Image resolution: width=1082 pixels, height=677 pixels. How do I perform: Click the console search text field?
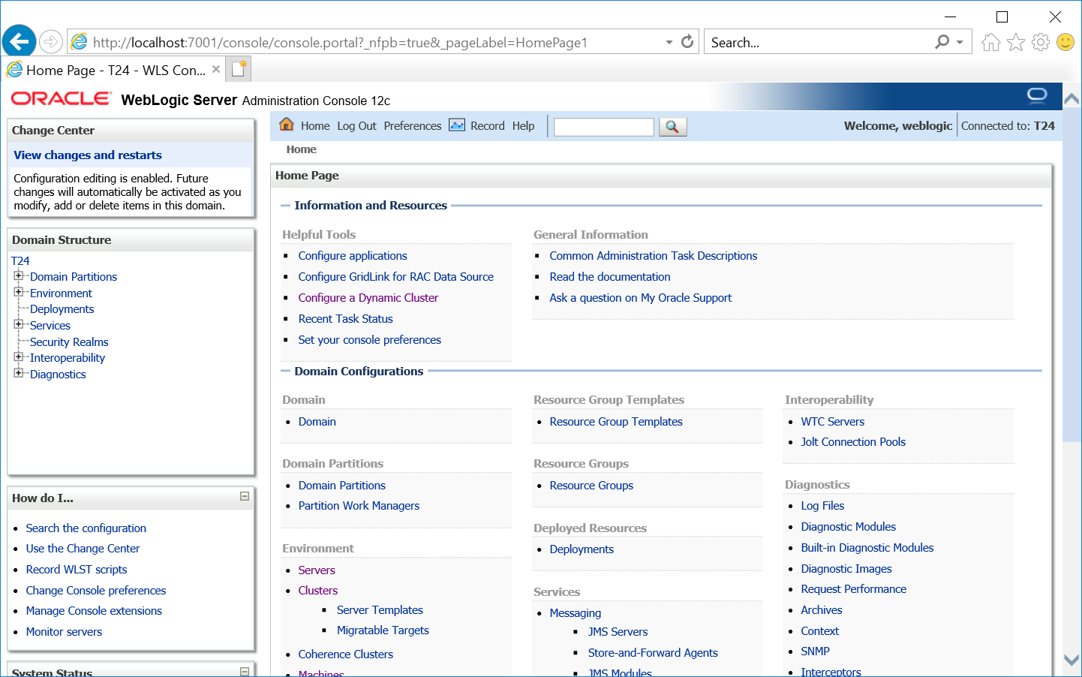603,127
